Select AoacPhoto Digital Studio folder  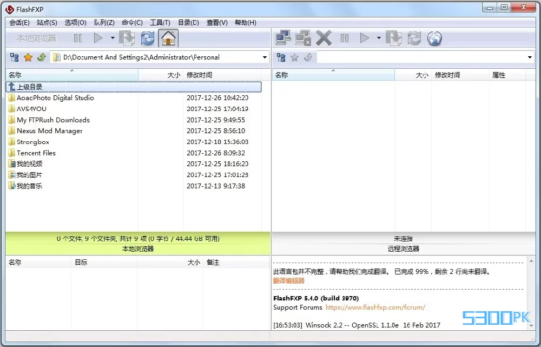tap(55, 98)
